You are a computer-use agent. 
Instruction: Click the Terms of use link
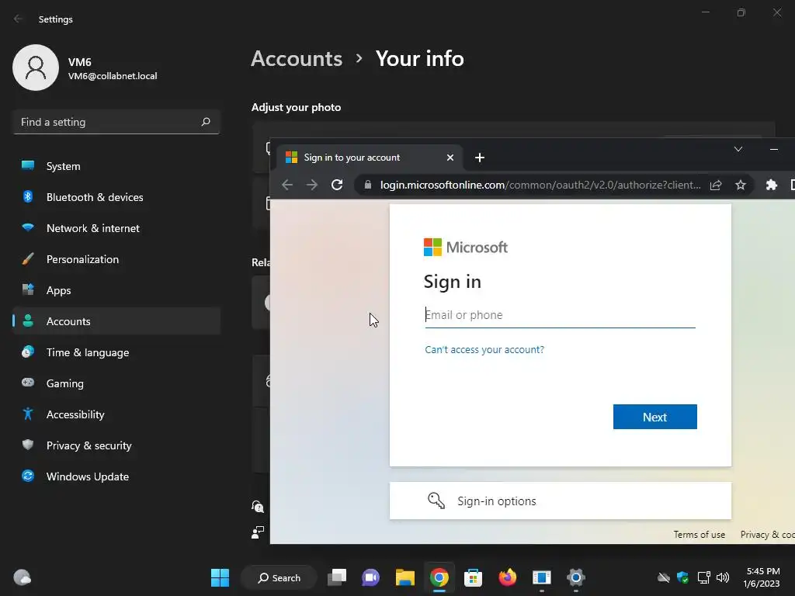(x=699, y=535)
